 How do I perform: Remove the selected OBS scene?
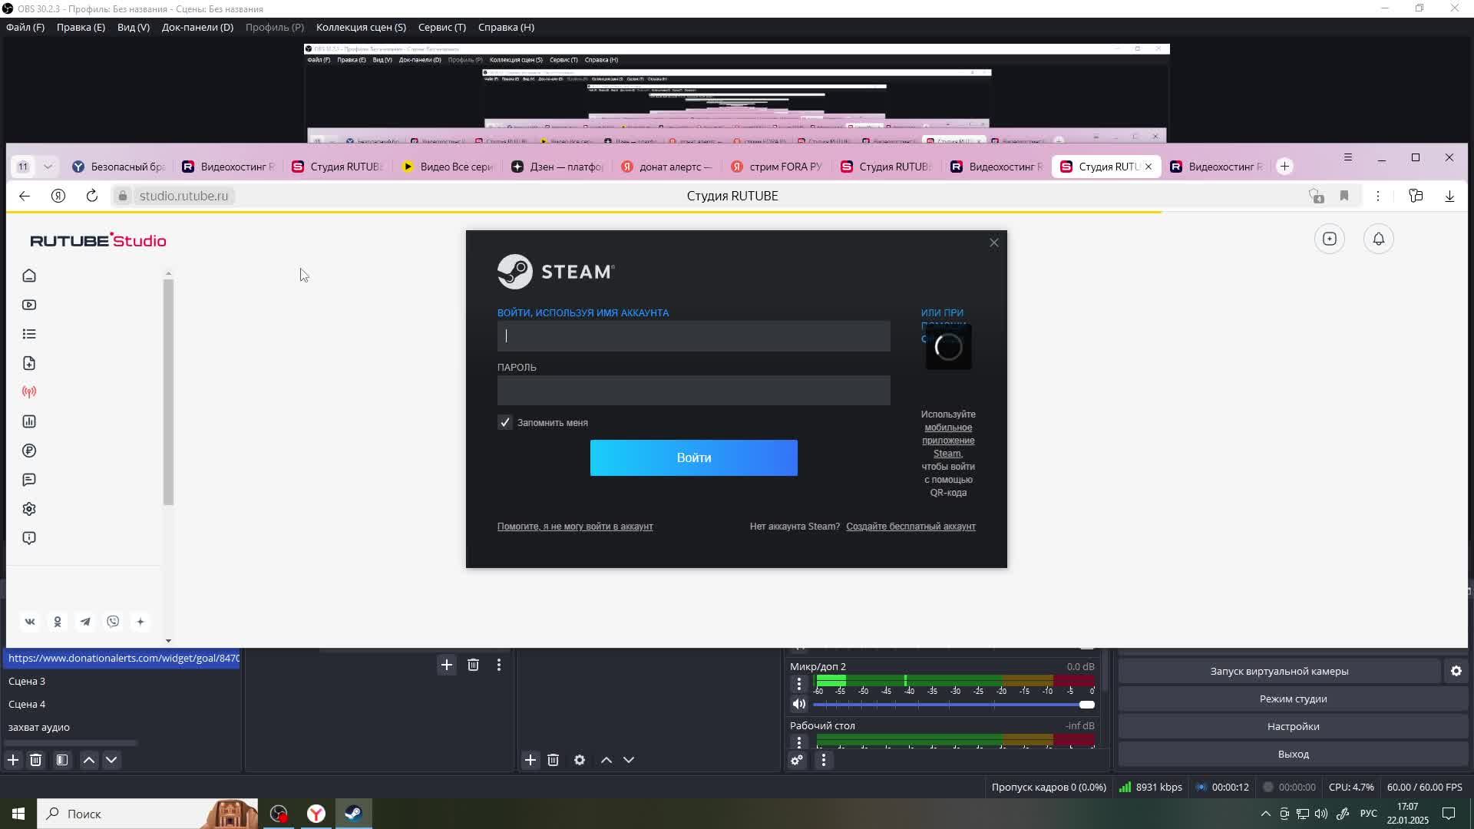(x=35, y=760)
